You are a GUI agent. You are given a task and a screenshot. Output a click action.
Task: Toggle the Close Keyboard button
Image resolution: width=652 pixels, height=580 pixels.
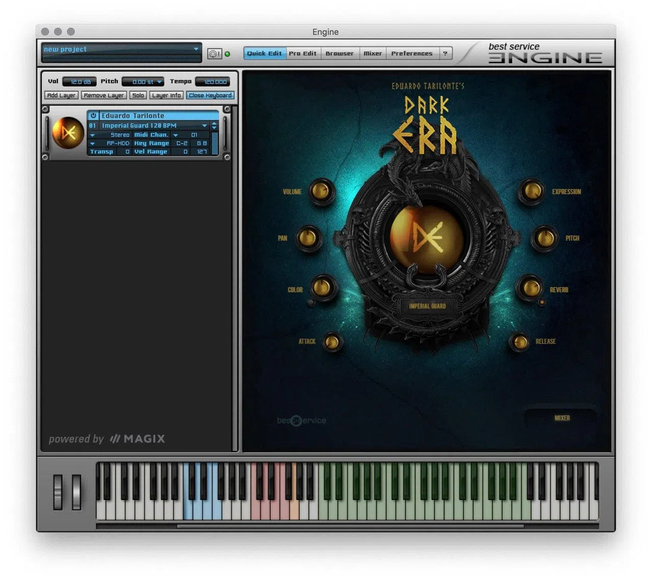tap(210, 95)
